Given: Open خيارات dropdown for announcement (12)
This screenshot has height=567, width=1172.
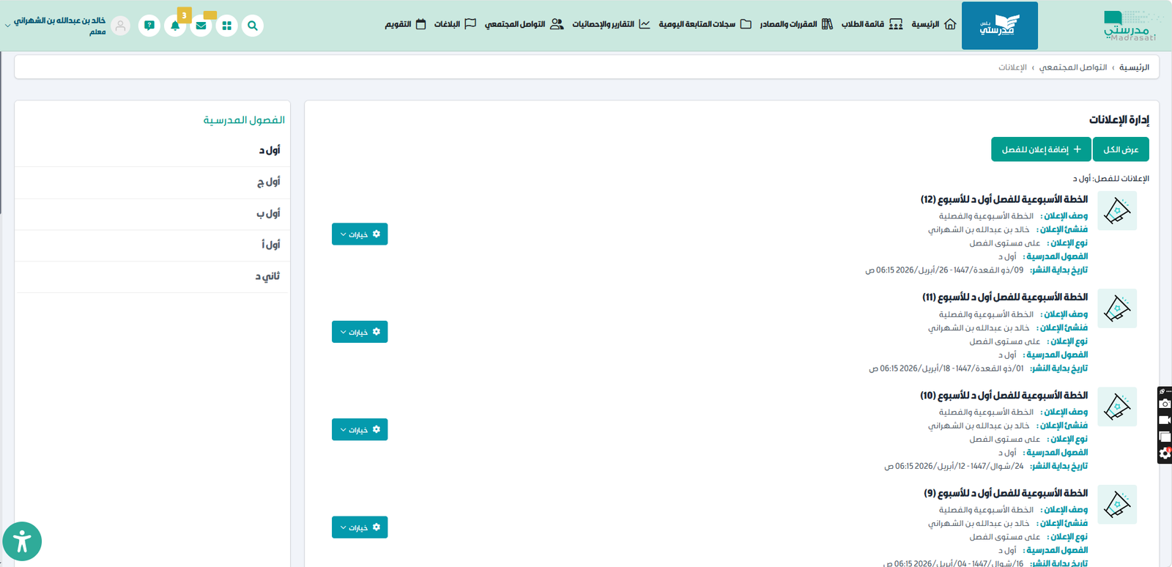Looking at the screenshot, I should [360, 234].
